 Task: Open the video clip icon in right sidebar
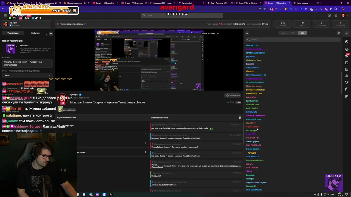click(x=347, y=97)
